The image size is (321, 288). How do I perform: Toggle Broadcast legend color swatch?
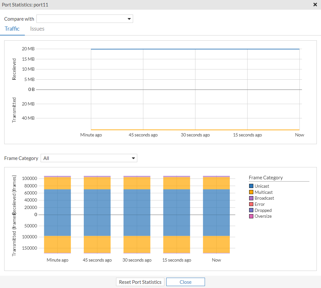click(x=251, y=198)
